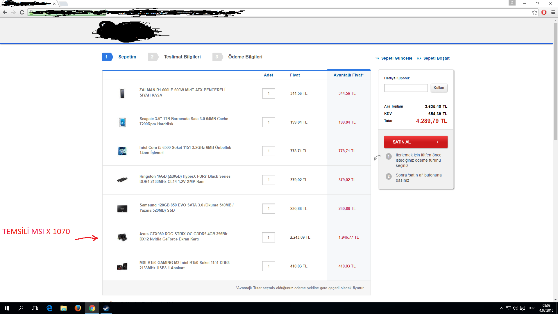
Task: Focus the Hediye Kuponu input field
Action: click(406, 88)
